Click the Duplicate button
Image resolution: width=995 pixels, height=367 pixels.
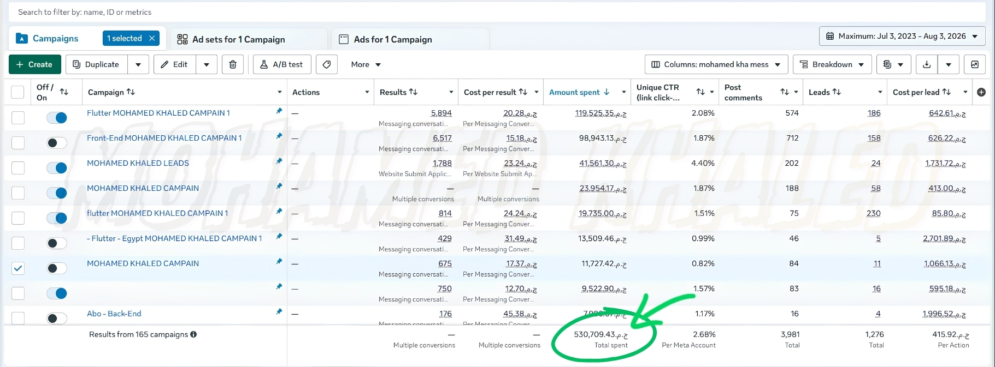tap(97, 64)
